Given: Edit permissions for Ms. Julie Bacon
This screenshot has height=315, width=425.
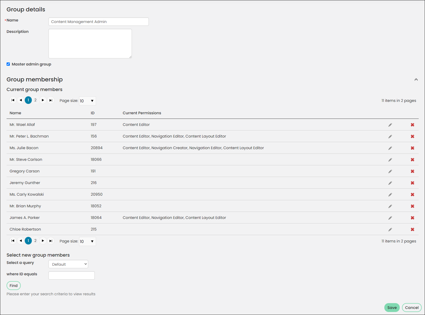Looking at the screenshot, I should [x=390, y=148].
